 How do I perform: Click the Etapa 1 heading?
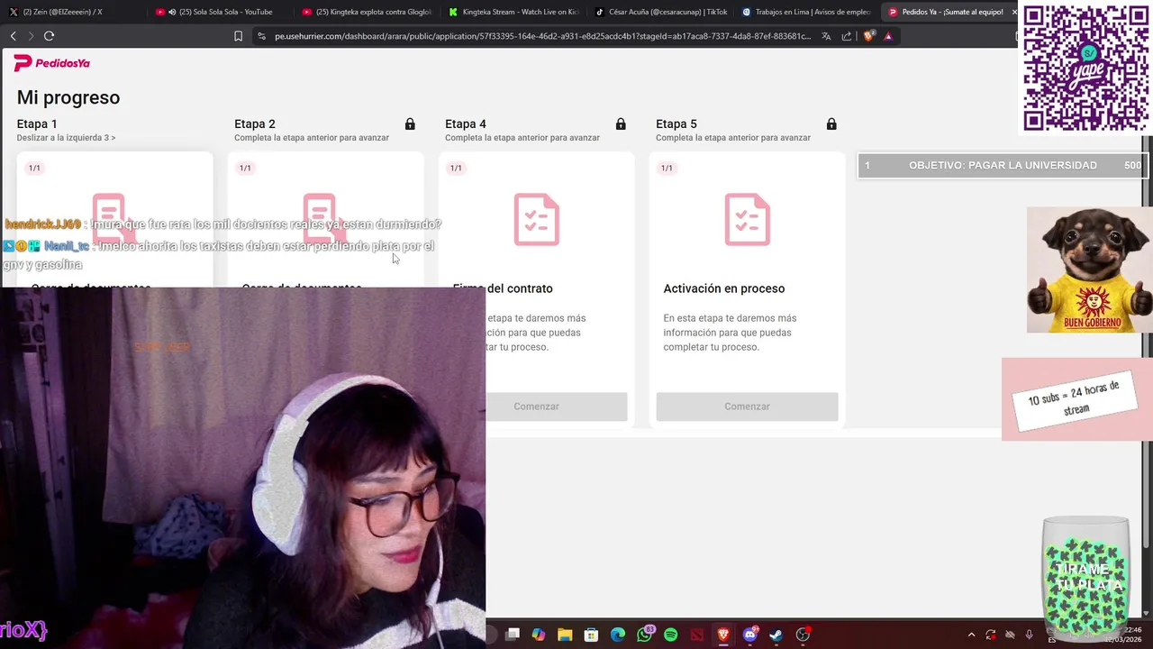(37, 124)
